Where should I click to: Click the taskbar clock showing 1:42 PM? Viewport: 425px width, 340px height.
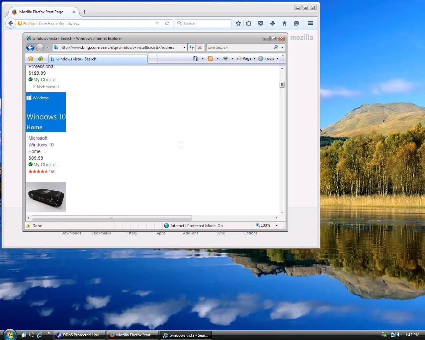(x=412, y=335)
